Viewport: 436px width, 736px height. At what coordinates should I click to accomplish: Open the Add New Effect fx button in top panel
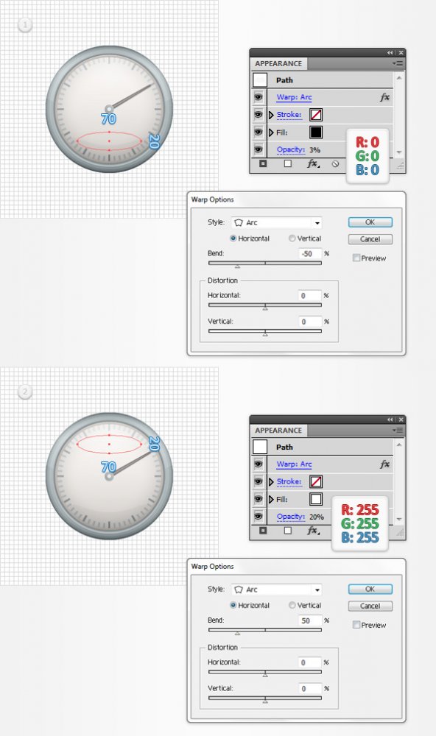[x=312, y=163]
